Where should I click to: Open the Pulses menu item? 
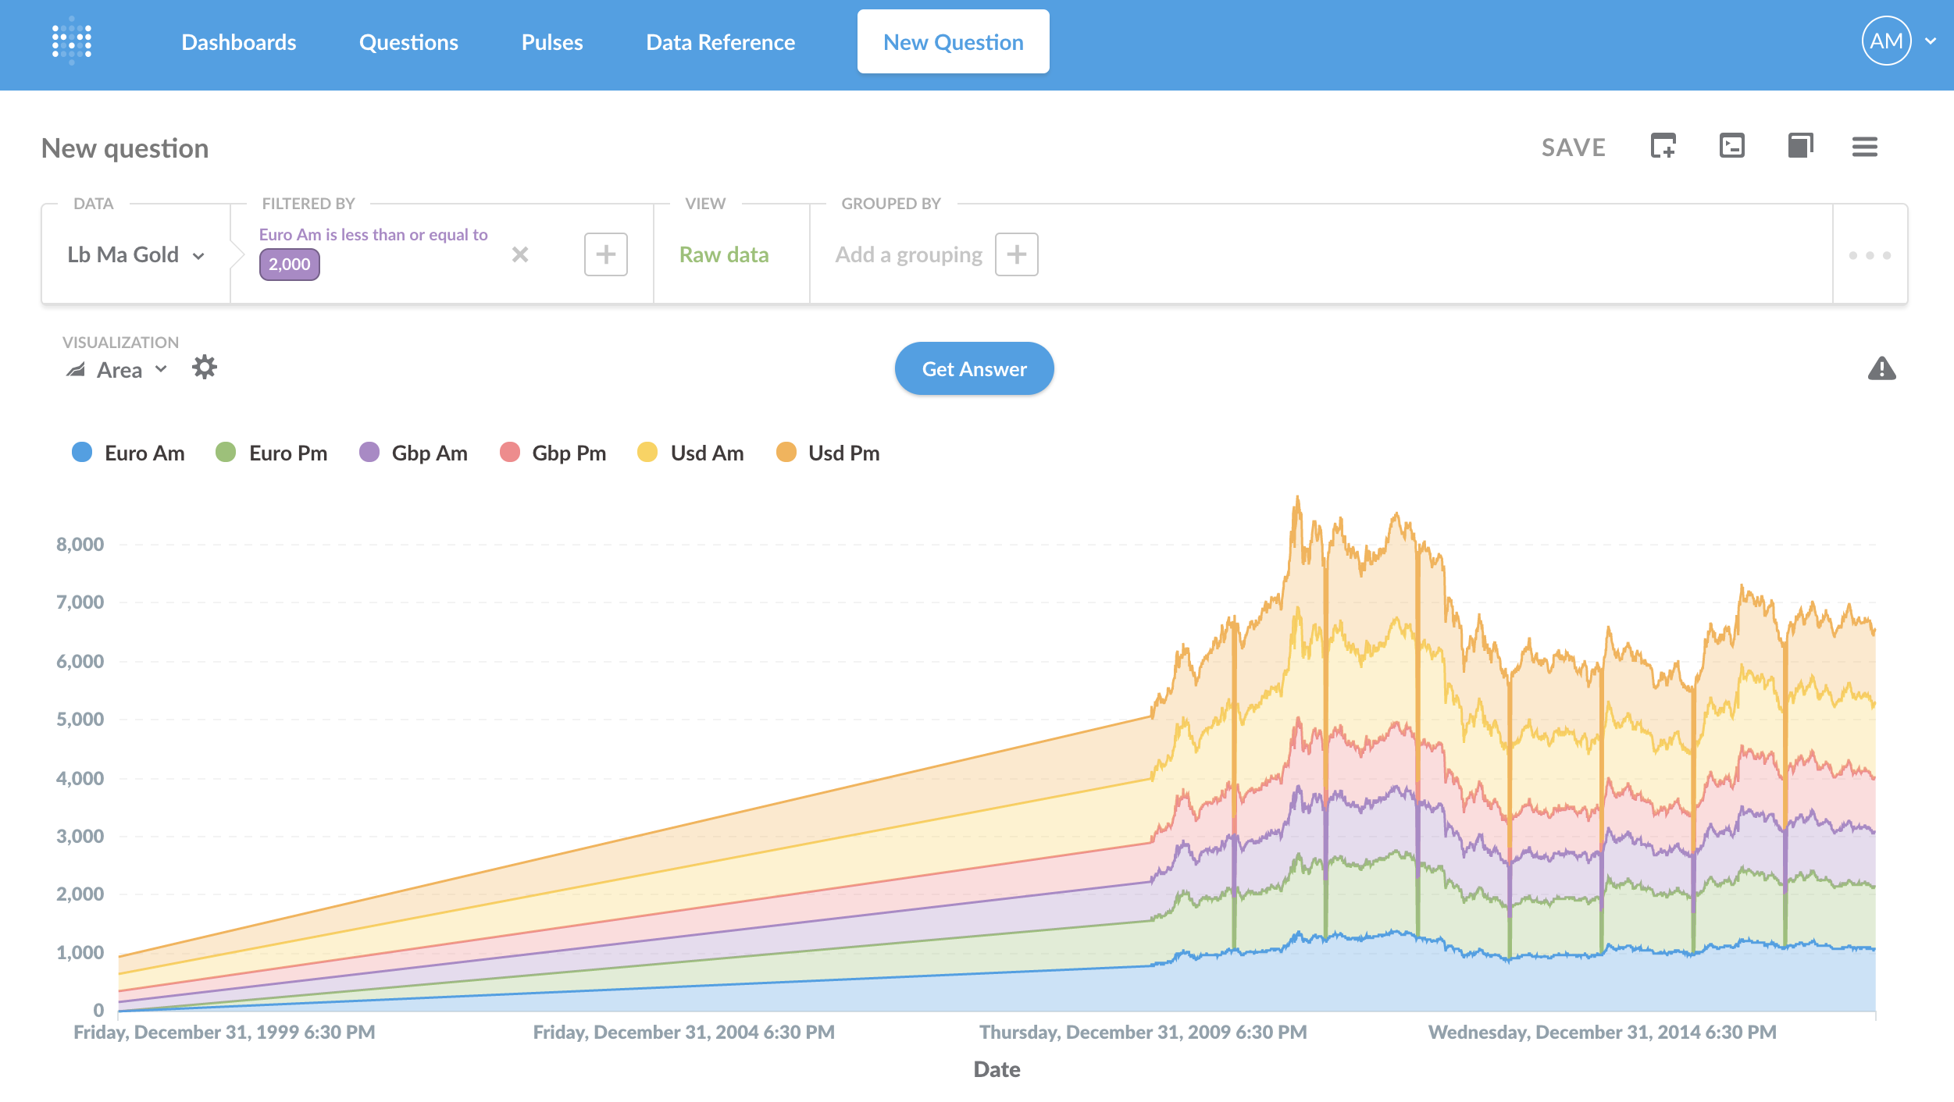pyautogui.click(x=551, y=42)
